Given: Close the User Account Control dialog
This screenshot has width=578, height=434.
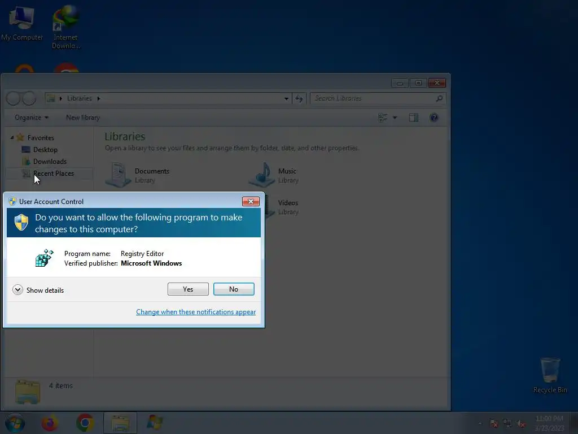Looking at the screenshot, I should pos(251,201).
